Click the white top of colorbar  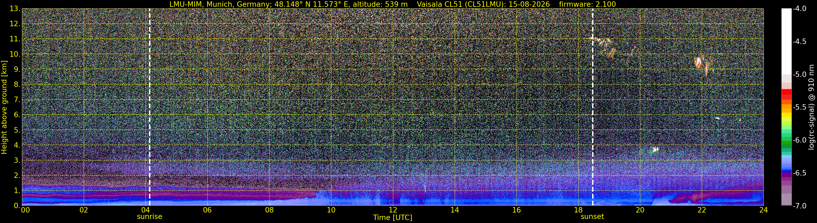[x=786, y=41]
